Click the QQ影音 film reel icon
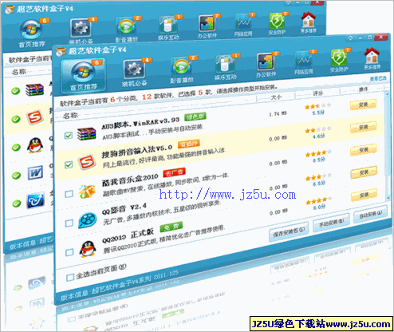The width and height of the screenshot is (394, 332). (x=88, y=220)
